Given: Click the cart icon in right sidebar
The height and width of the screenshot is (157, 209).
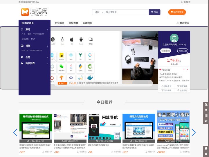Looking at the screenshot, I should tap(206, 121).
